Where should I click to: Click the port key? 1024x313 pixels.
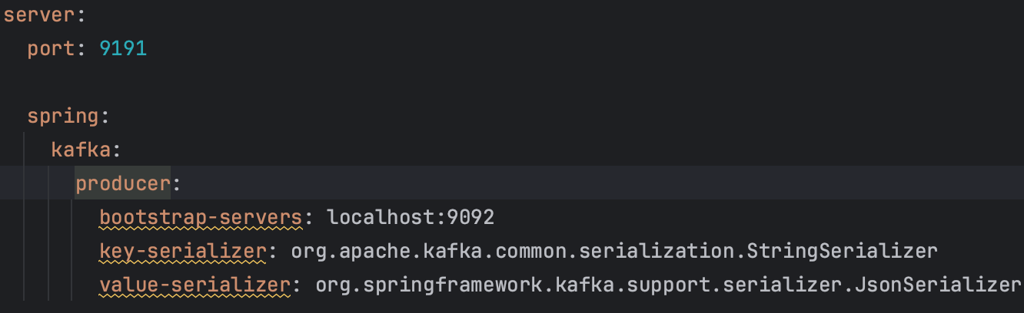tap(51, 50)
